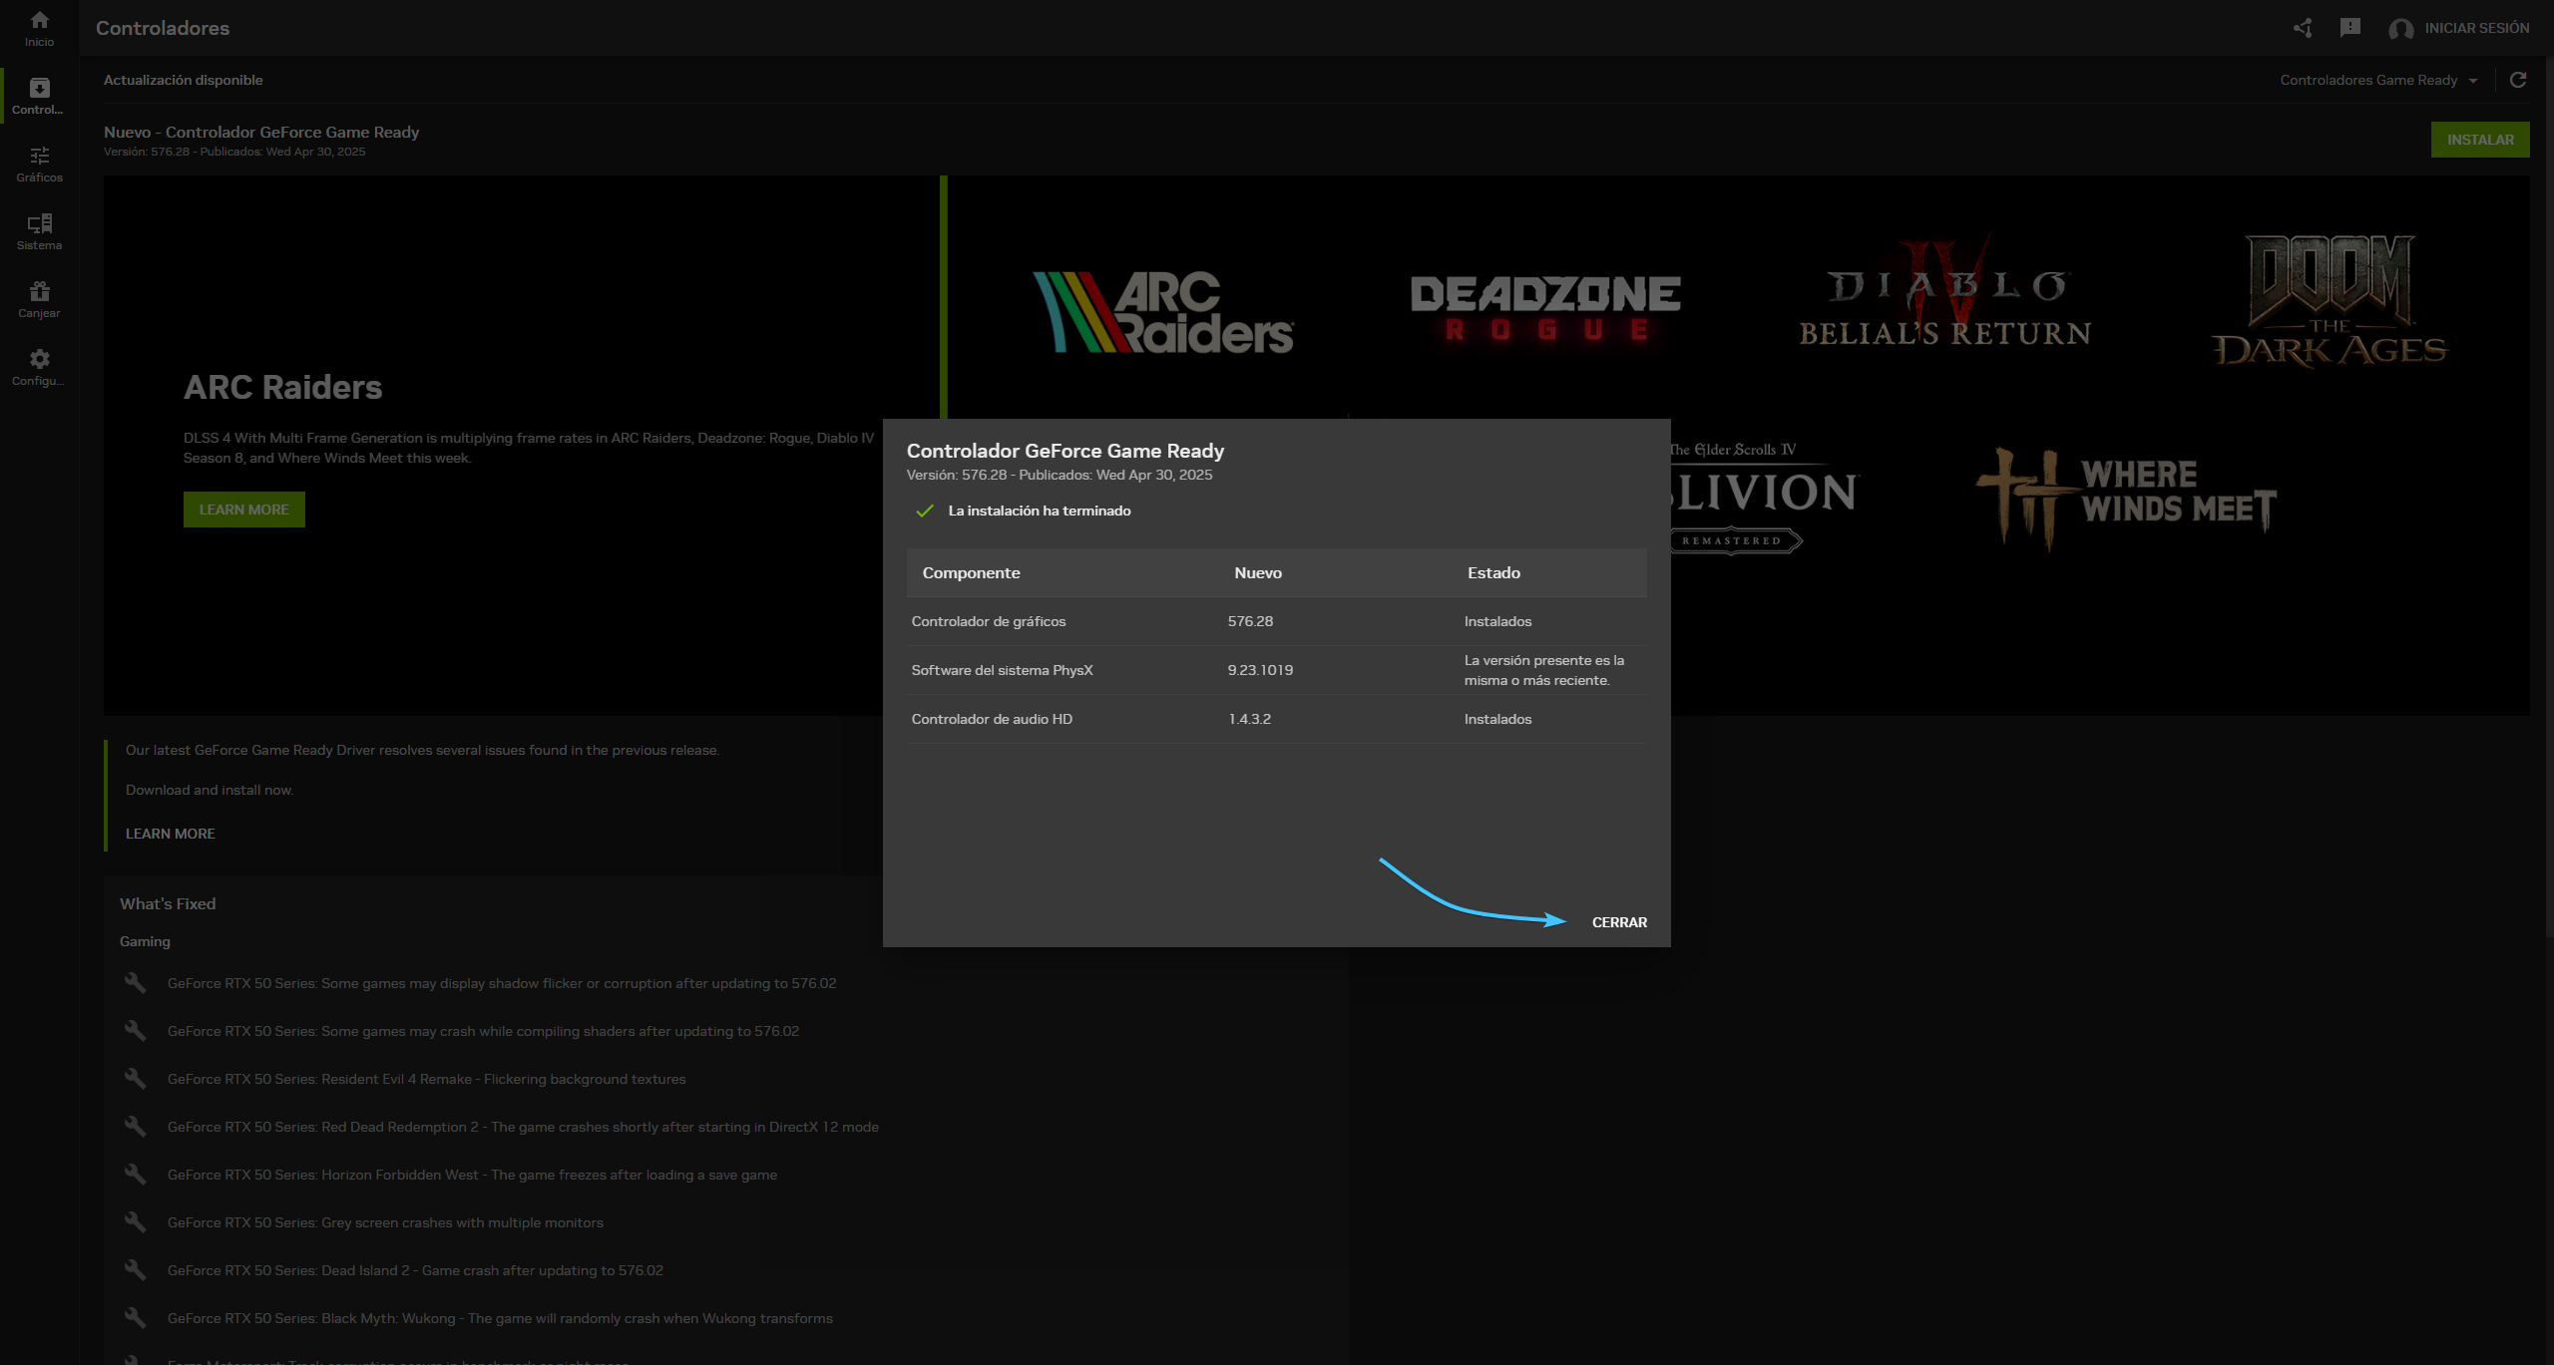Close the dialog with CERRAR
Screen dimensions: 2554x1365
[x=1618, y=922]
